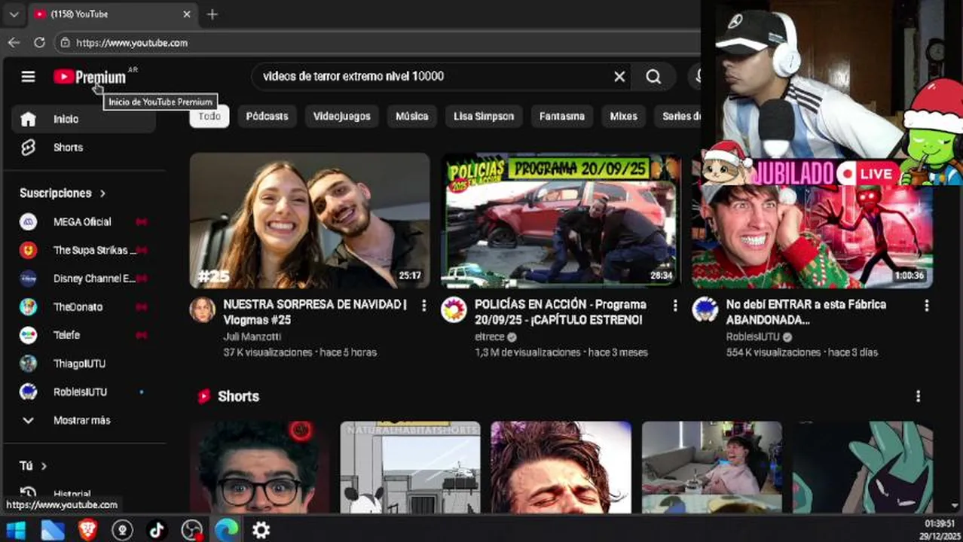
Task: Open the Windows Start menu
Action: point(16,530)
